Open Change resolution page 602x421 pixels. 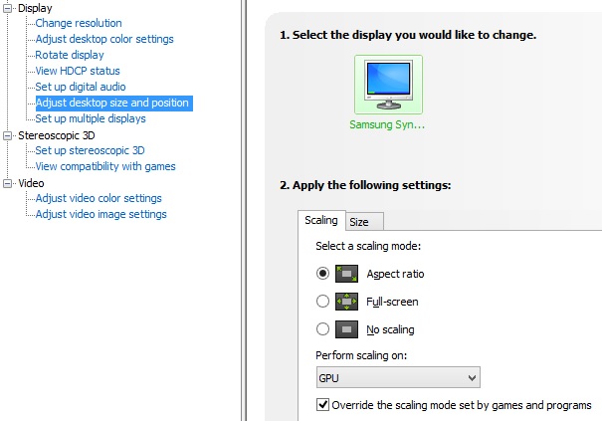[x=79, y=23]
